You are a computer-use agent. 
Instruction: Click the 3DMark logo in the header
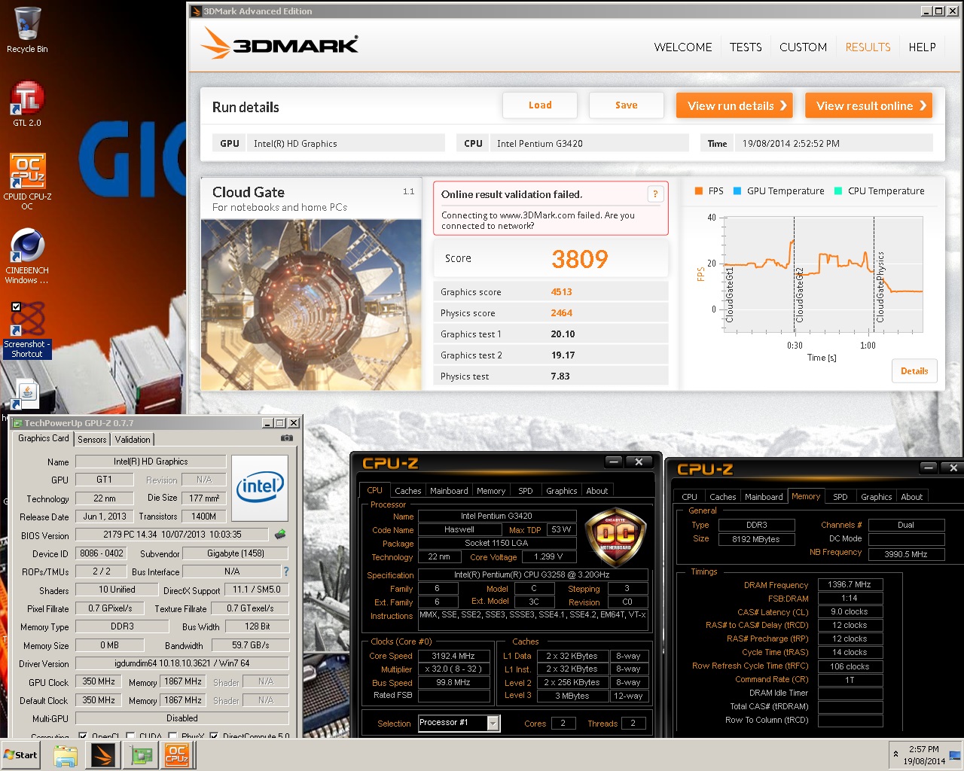[x=279, y=44]
